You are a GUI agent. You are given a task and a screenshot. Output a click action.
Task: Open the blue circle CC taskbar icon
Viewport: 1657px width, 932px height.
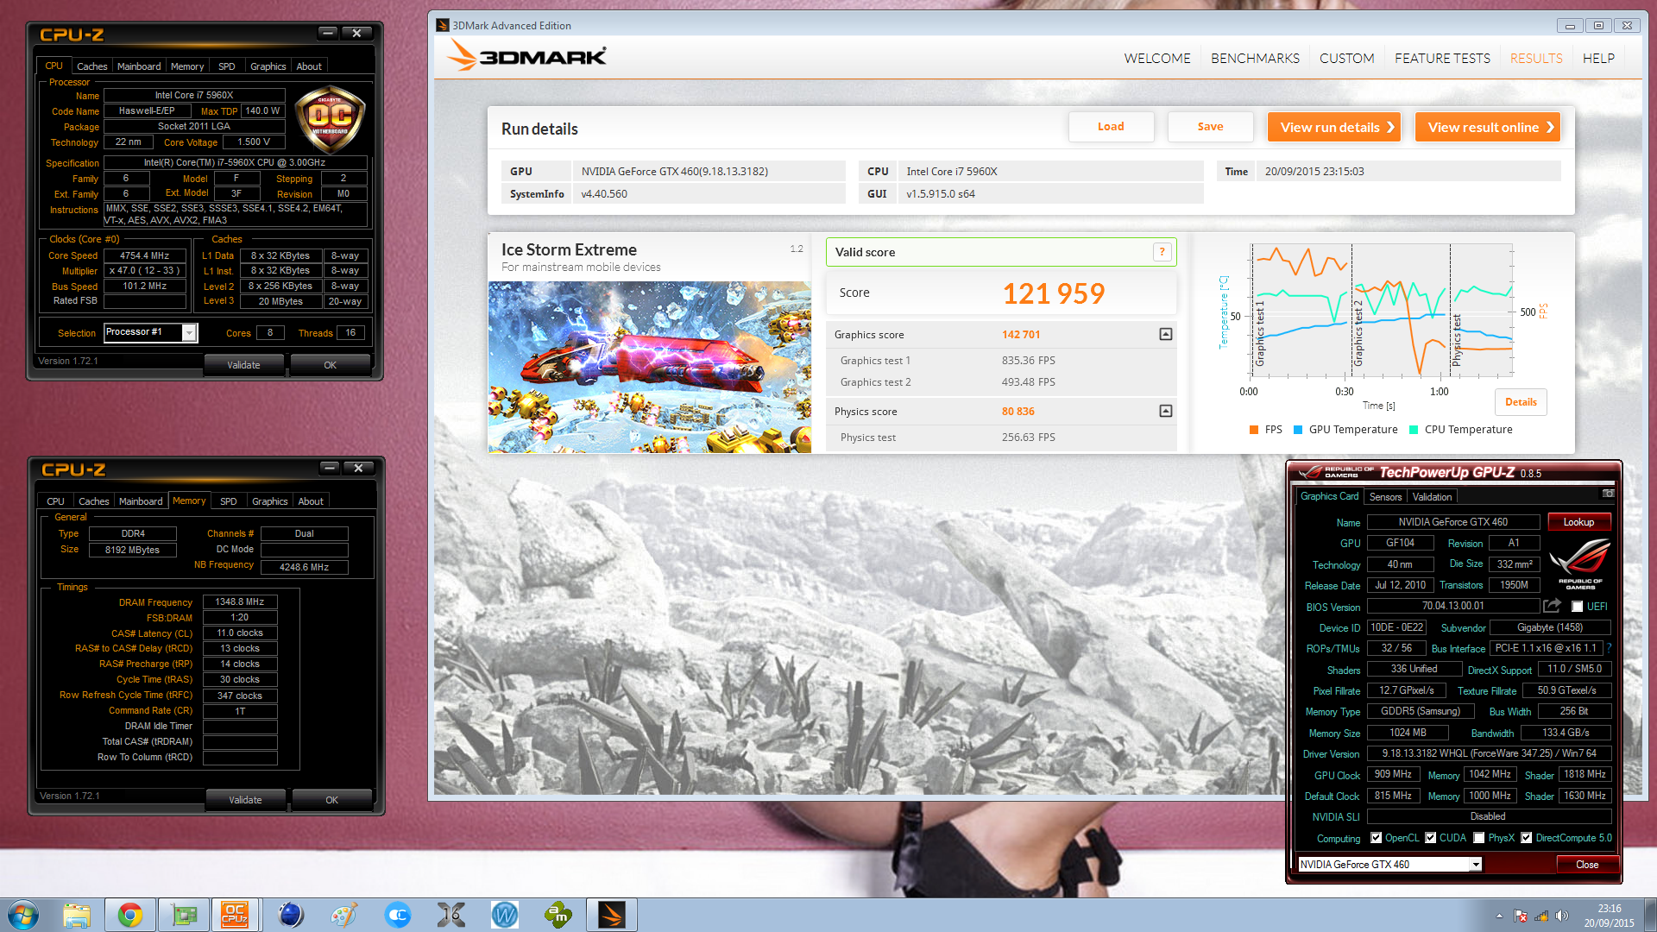[398, 915]
